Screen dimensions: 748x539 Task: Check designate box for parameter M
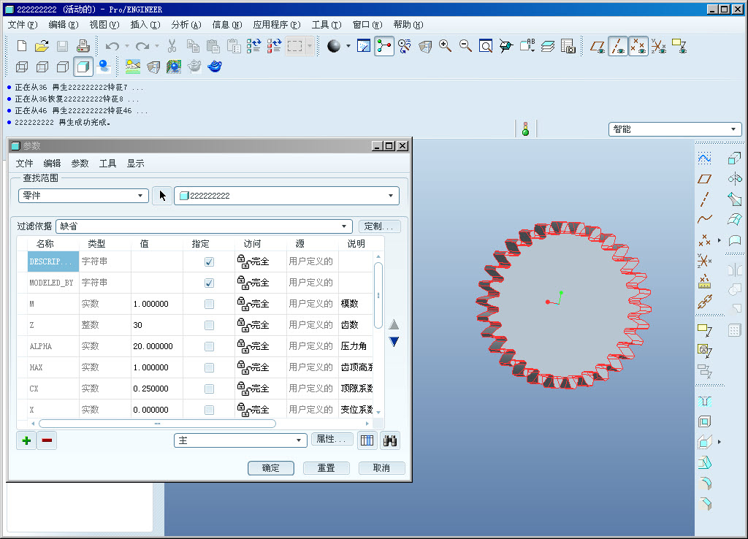pyautogui.click(x=209, y=305)
